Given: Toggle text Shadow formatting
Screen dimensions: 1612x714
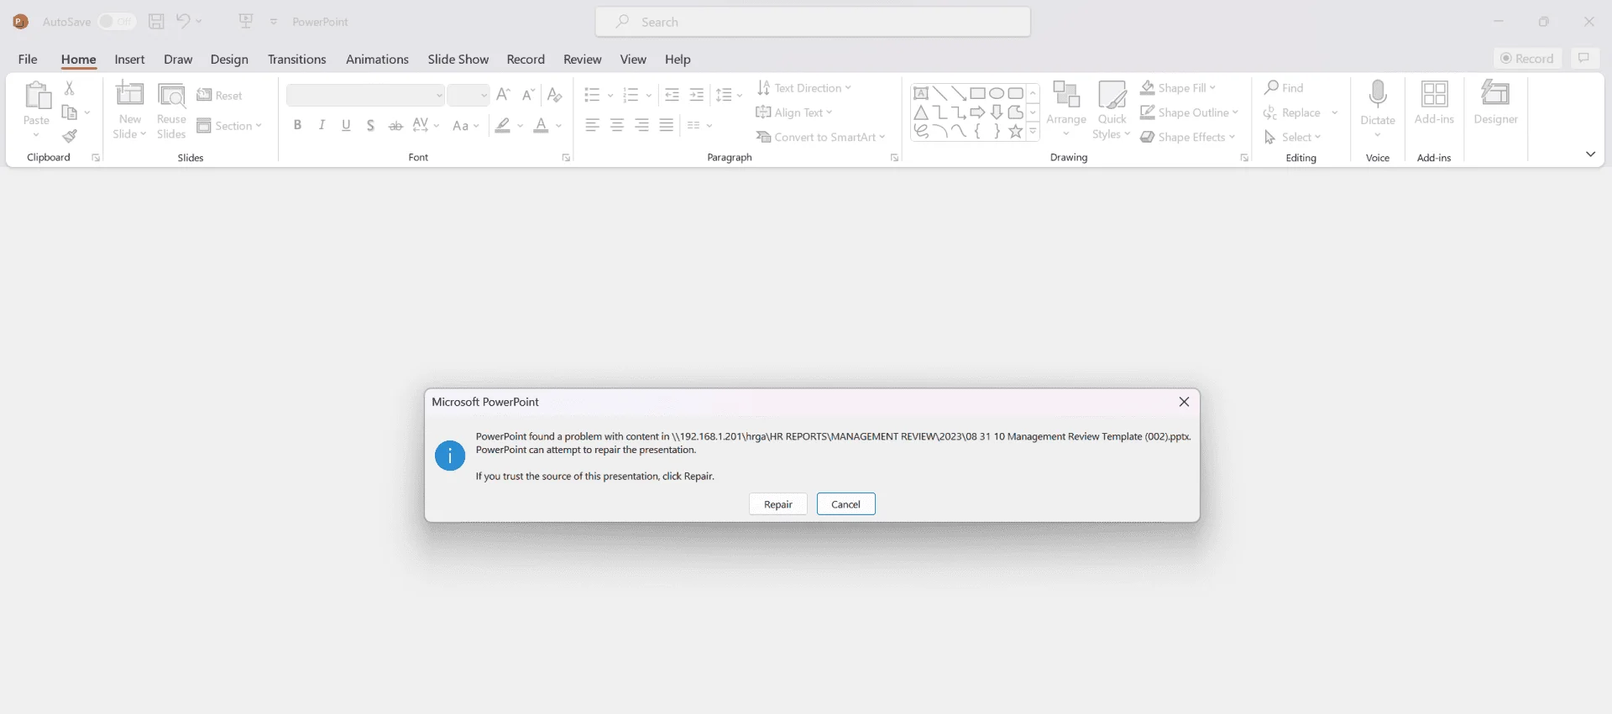Looking at the screenshot, I should click(370, 126).
